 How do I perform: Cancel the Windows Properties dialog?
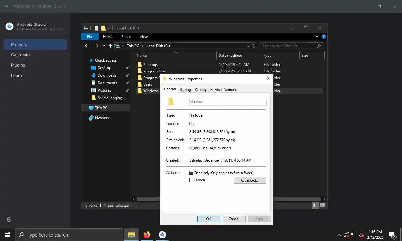(x=234, y=219)
